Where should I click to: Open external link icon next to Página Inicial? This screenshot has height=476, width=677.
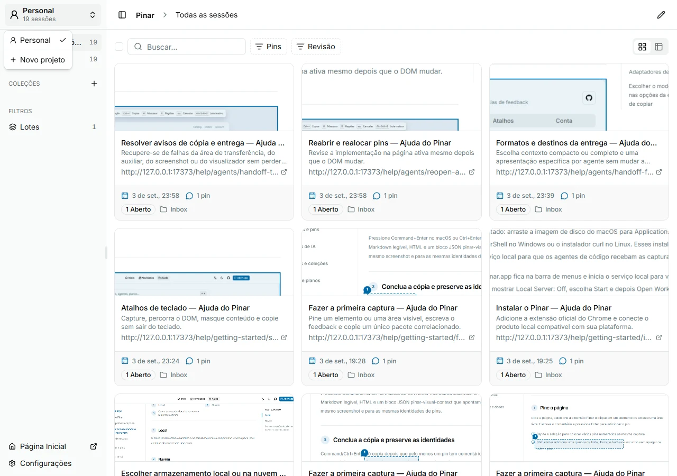(x=94, y=446)
